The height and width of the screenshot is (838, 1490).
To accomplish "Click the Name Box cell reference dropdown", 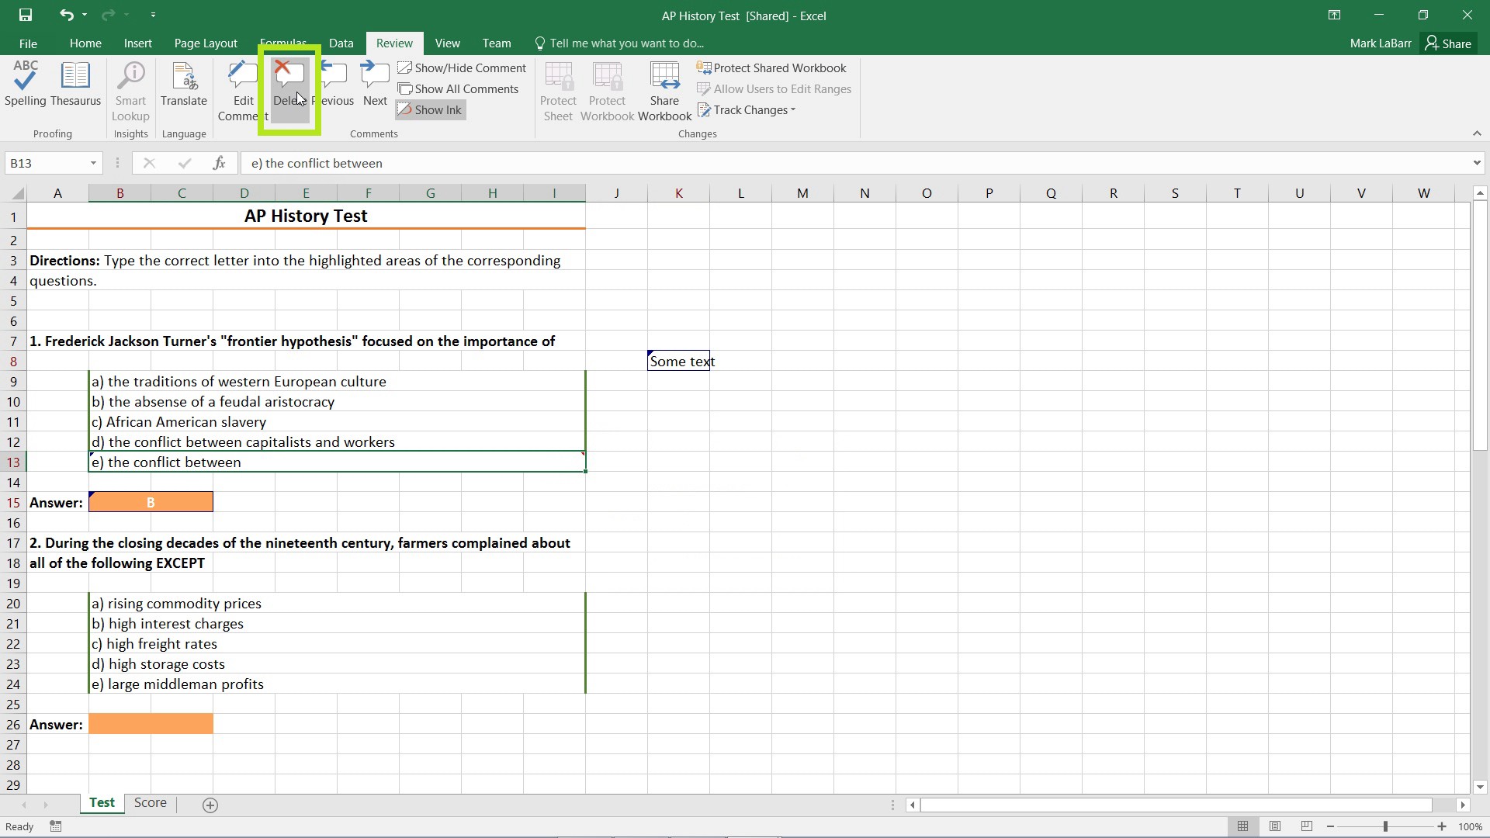I will [93, 163].
